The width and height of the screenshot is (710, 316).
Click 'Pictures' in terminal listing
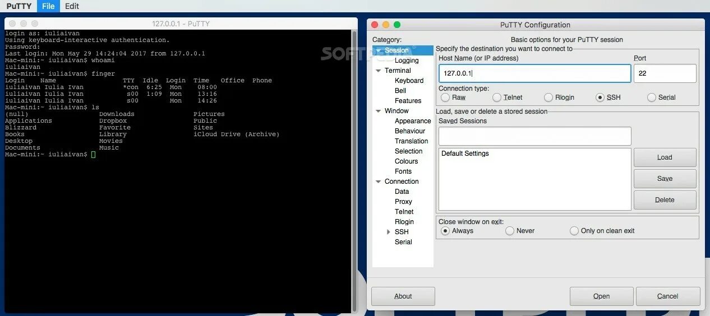point(209,114)
